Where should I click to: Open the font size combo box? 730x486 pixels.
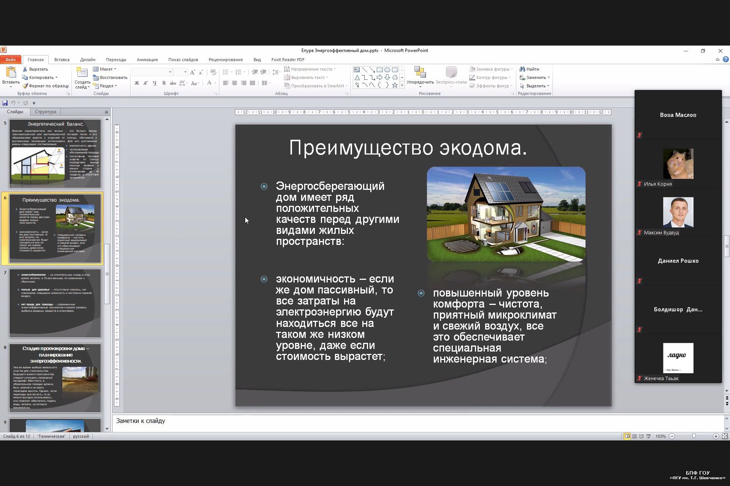pos(181,72)
